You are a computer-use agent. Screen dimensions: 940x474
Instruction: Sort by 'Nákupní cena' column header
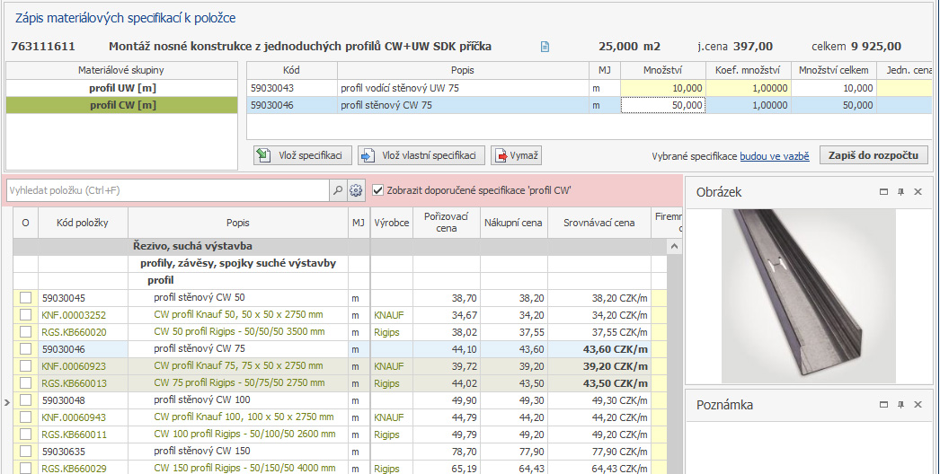point(513,223)
